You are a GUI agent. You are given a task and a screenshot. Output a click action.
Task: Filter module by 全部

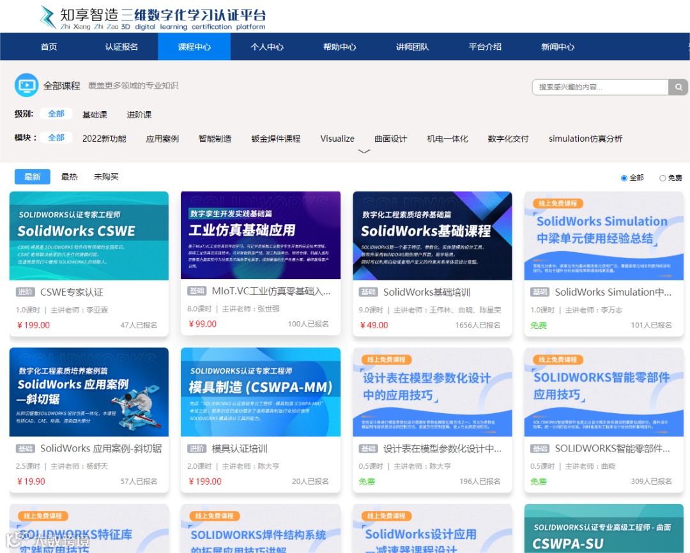click(56, 138)
